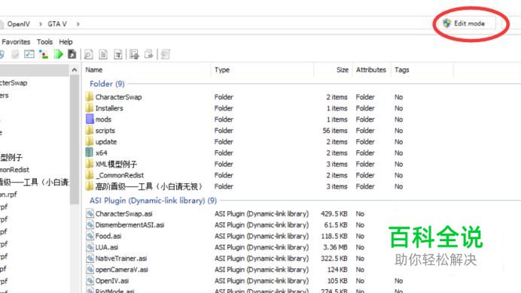Click the plain text document toolbar icon
Screen dimensions: 521x293
pyautogui.click(x=103, y=54)
